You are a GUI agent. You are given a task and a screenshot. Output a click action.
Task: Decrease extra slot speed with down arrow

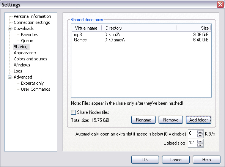[x=200, y=136]
